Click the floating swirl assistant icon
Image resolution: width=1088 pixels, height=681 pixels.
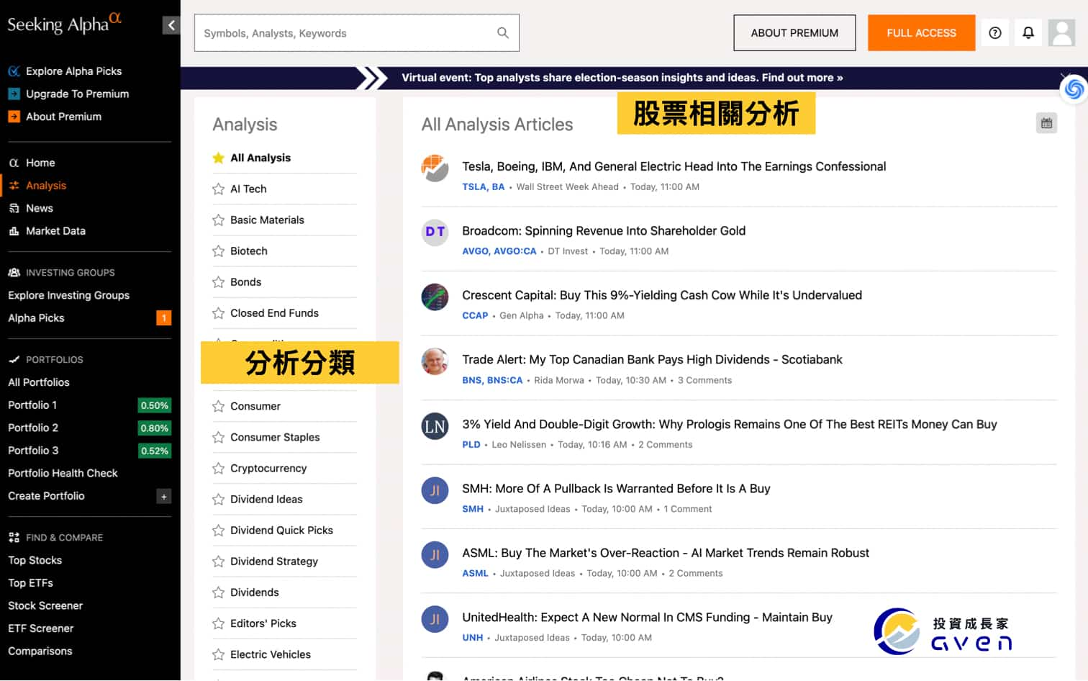pos(1074,89)
